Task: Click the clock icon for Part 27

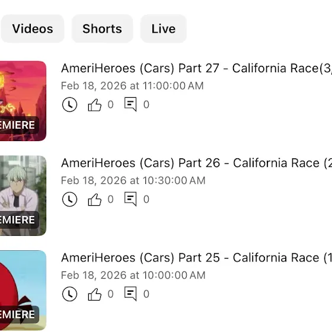Action: point(70,104)
